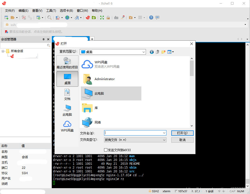Select 此电脑 item in the file list
The height and width of the screenshot is (194, 250).
click(x=111, y=93)
